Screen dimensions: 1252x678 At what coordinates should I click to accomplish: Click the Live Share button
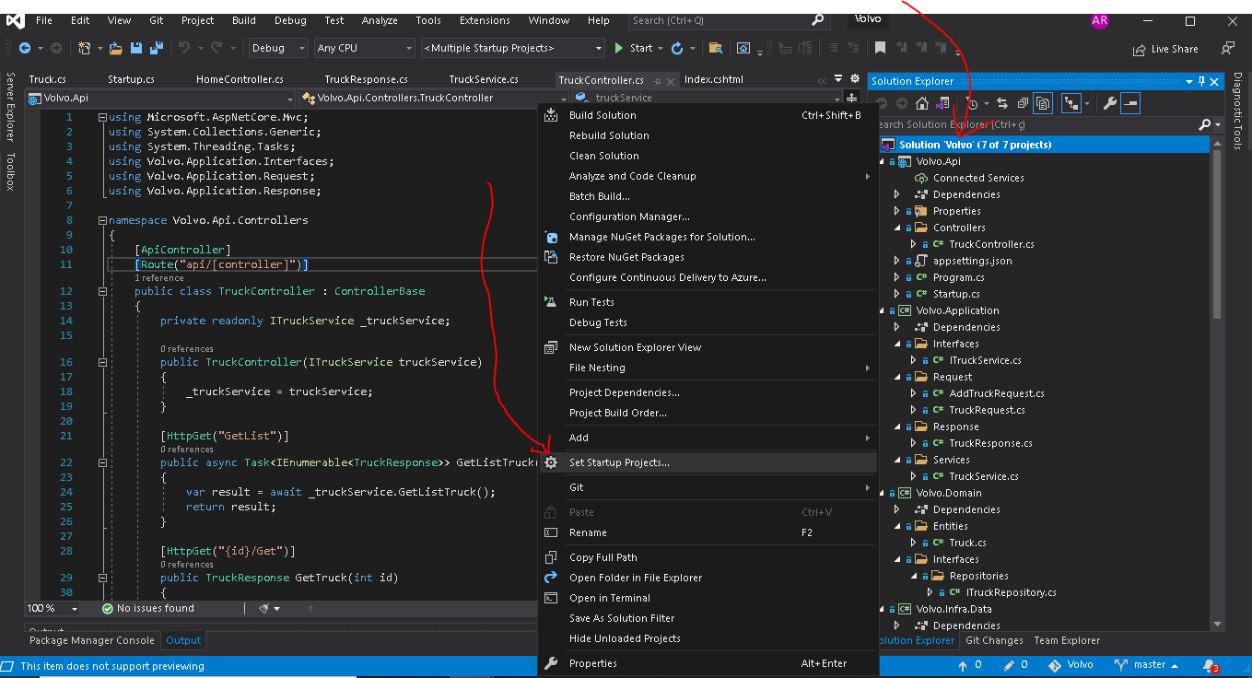click(x=1165, y=49)
